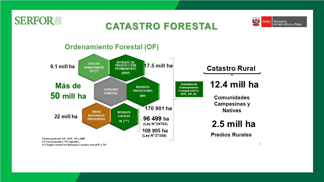Click the Unidades de Ordenamiento Forestal box

tap(189, 89)
